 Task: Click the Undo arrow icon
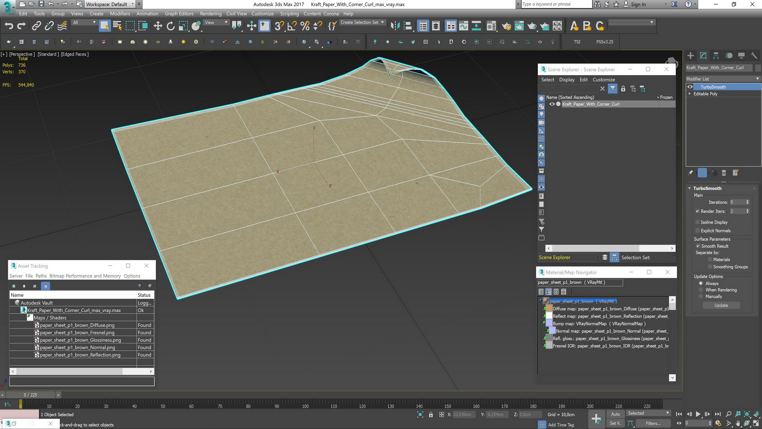(x=9, y=26)
